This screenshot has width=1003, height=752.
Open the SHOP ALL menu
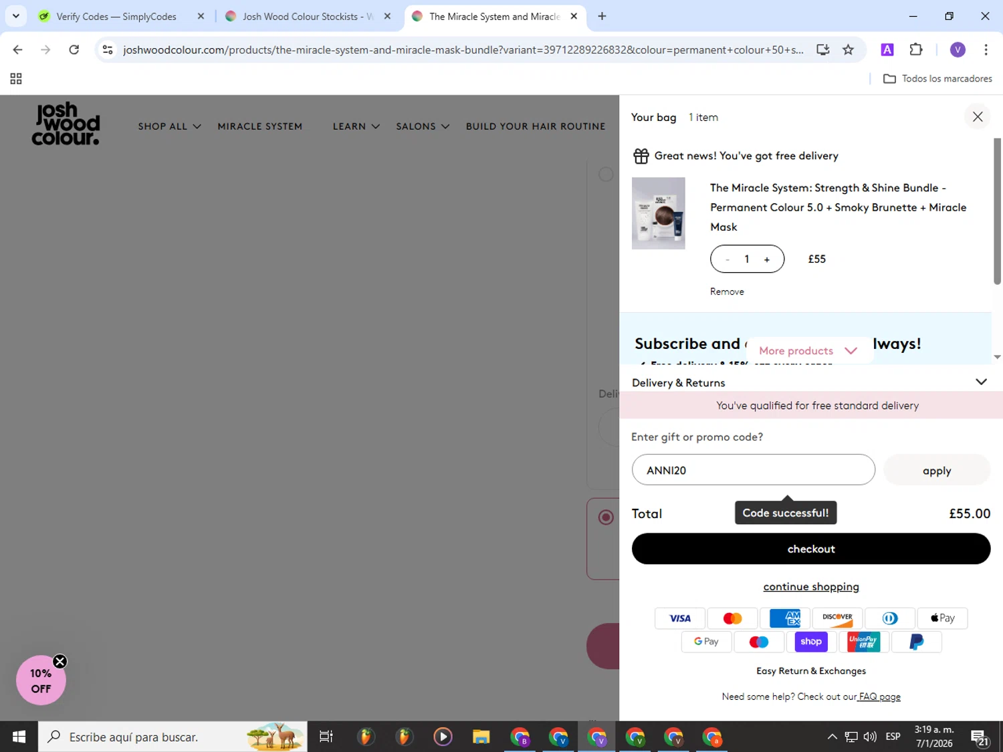point(169,126)
